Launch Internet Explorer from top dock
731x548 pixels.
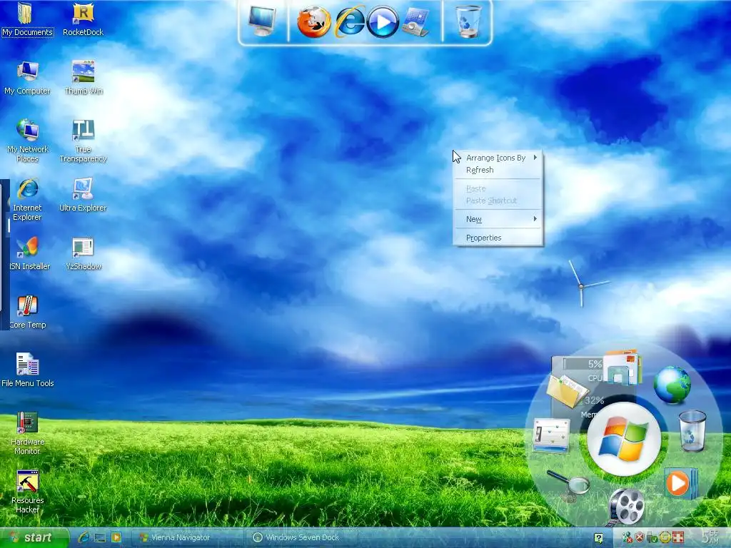(350, 21)
